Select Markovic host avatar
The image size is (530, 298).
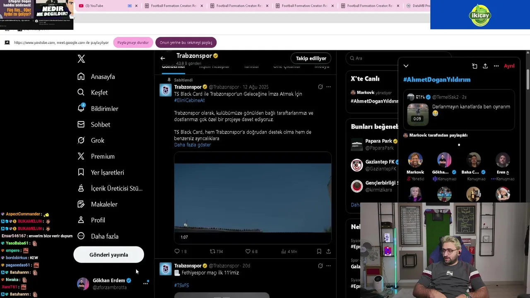click(415, 160)
